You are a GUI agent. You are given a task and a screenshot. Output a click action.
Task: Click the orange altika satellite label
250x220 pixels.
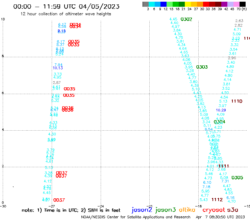tap(187, 210)
